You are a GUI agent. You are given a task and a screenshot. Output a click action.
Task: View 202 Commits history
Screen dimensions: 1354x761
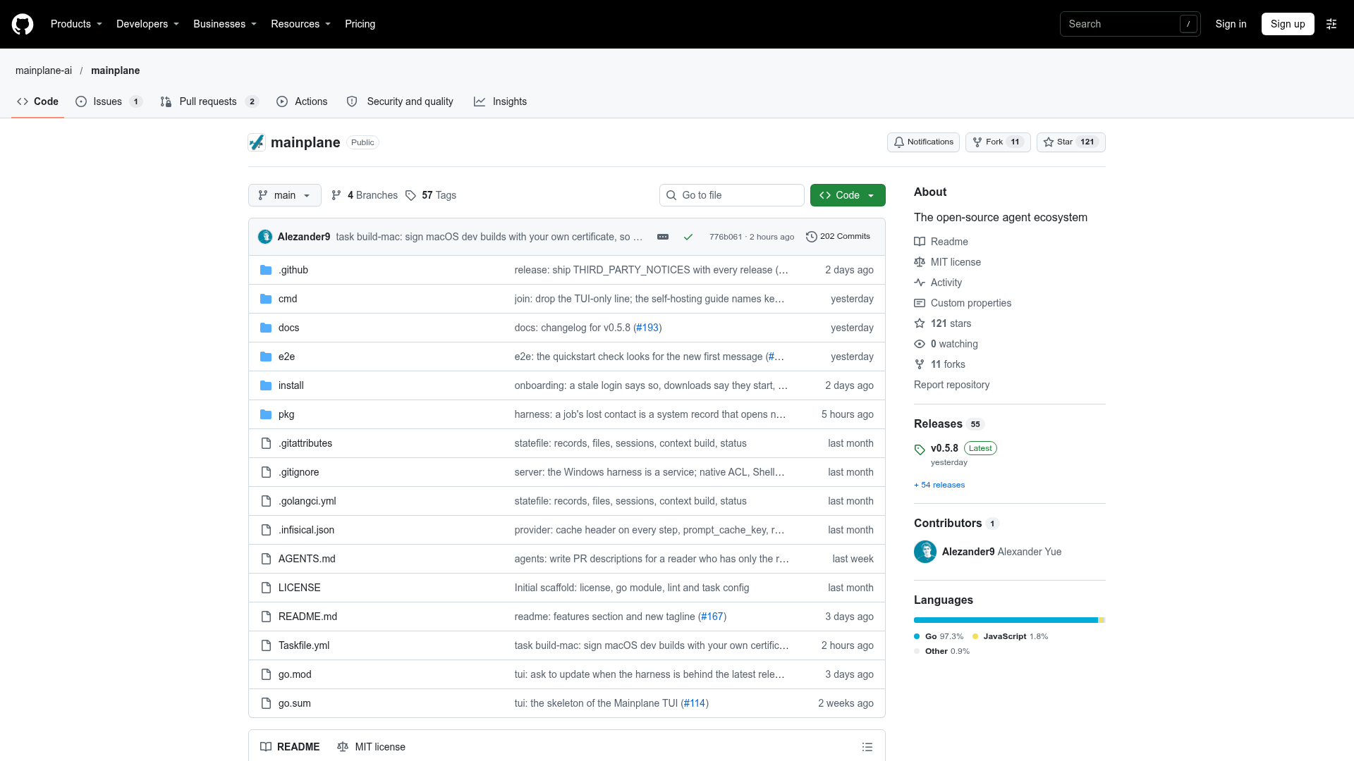[x=838, y=237]
